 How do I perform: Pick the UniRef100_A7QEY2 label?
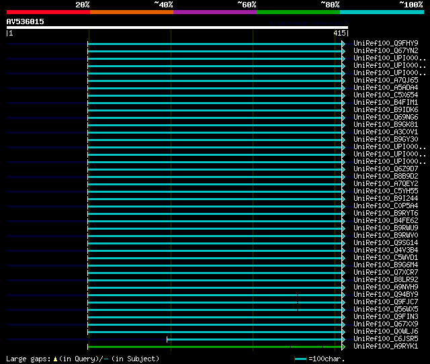(x=386, y=184)
